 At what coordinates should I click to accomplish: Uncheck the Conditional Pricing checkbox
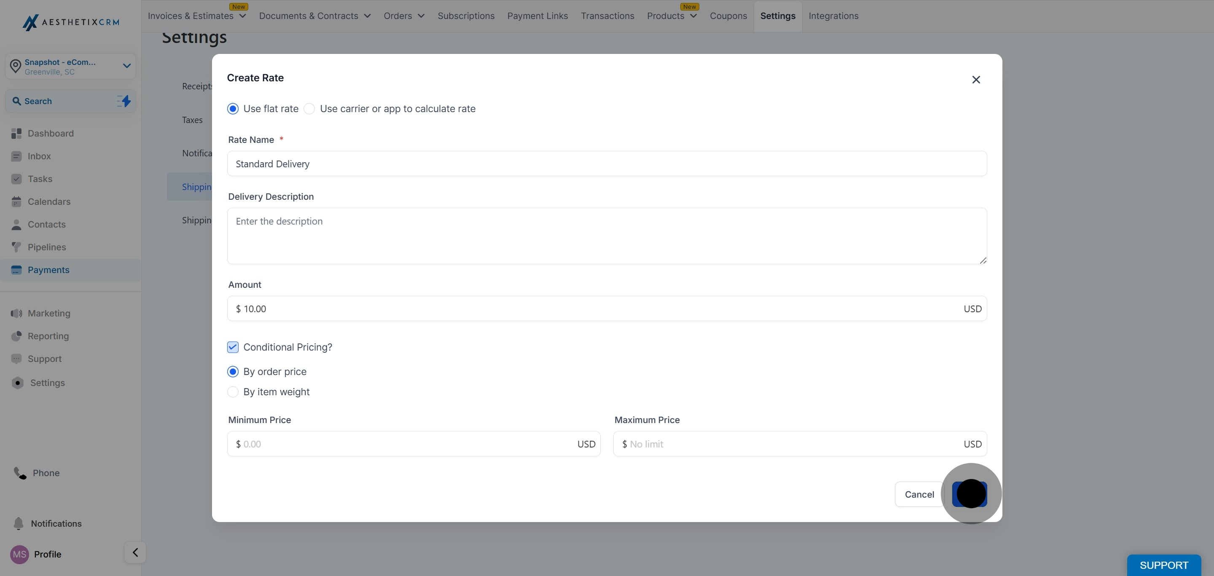tap(233, 348)
